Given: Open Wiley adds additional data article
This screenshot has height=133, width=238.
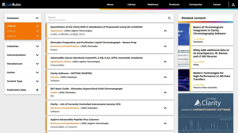Looking at the screenshot, I should click(x=211, y=53).
